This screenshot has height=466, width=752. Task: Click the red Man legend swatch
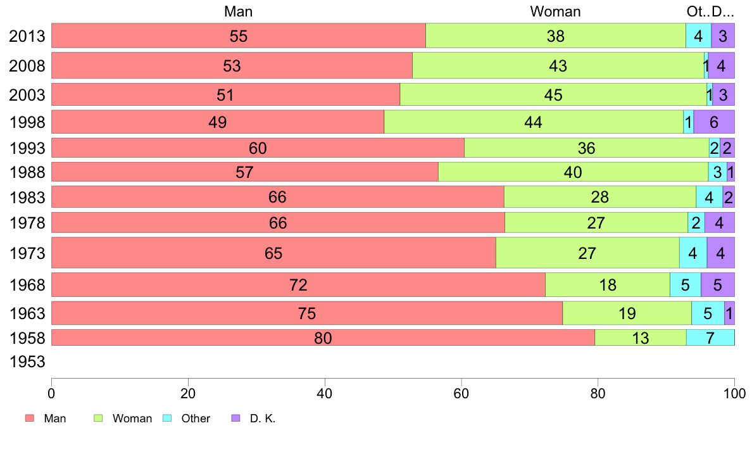29,419
